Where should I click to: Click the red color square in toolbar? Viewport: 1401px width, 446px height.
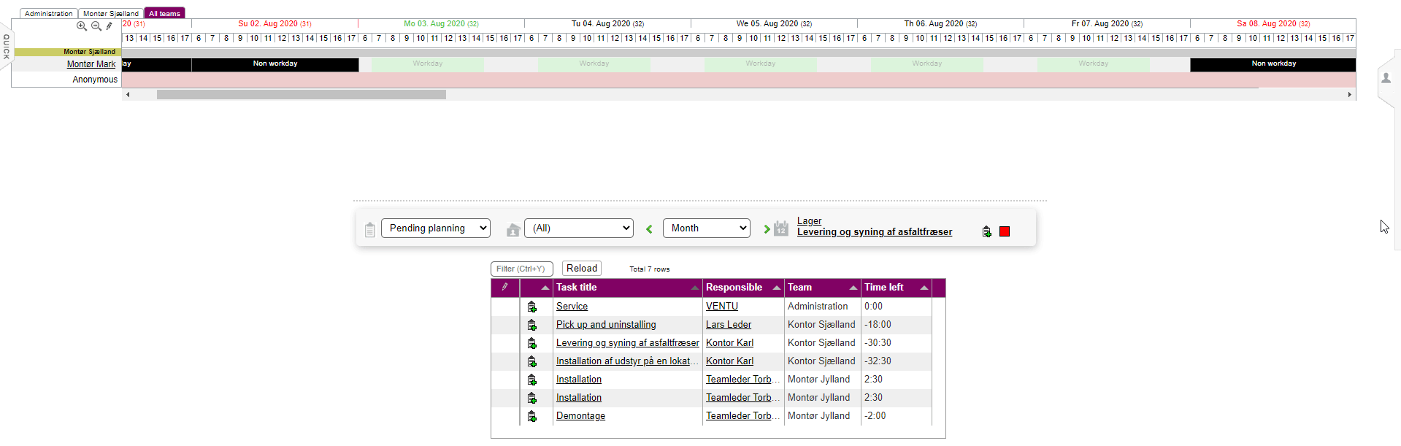pos(1005,231)
